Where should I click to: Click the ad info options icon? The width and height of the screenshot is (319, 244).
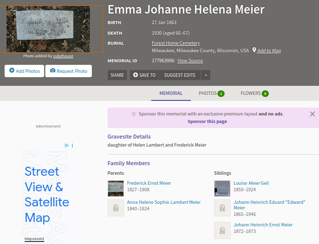click(x=72, y=146)
